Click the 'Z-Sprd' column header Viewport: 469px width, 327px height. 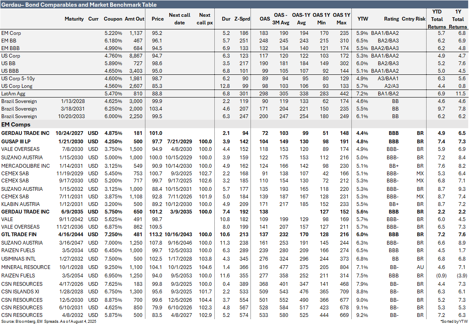[x=242, y=19]
